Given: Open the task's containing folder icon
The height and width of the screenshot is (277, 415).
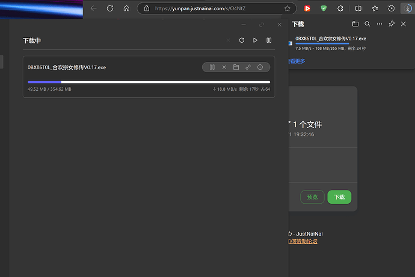Looking at the screenshot, I should tap(236, 67).
